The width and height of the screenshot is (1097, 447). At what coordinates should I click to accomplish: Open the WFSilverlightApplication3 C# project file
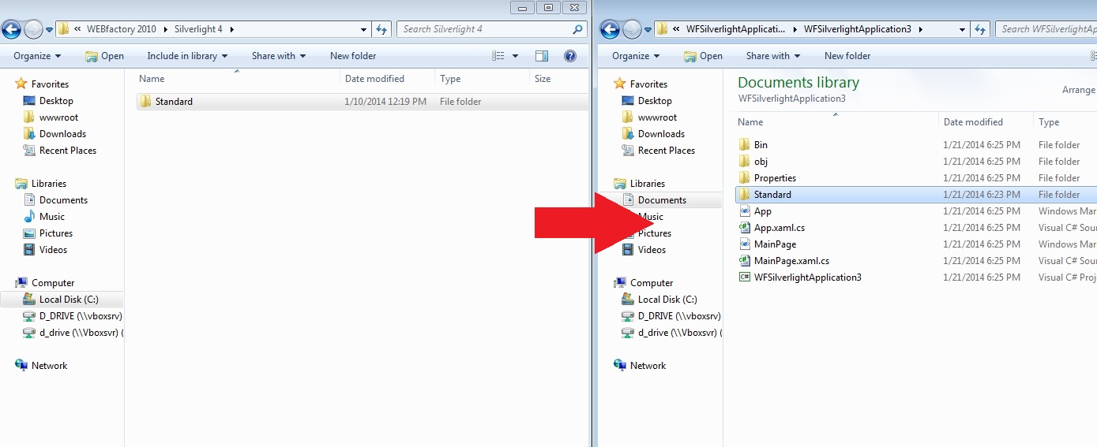807,278
